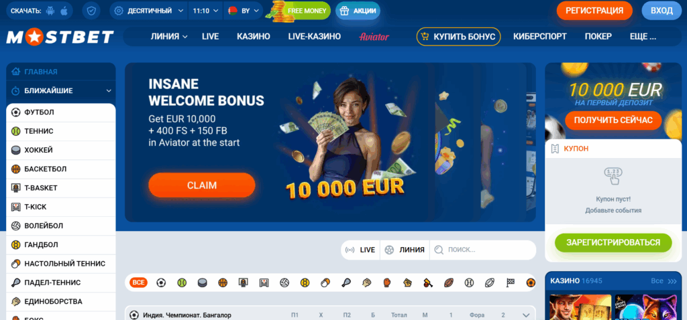The width and height of the screenshot is (687, 320).
Task: Select the ВСЕ sports filter pill
Action: pos(138,283)
